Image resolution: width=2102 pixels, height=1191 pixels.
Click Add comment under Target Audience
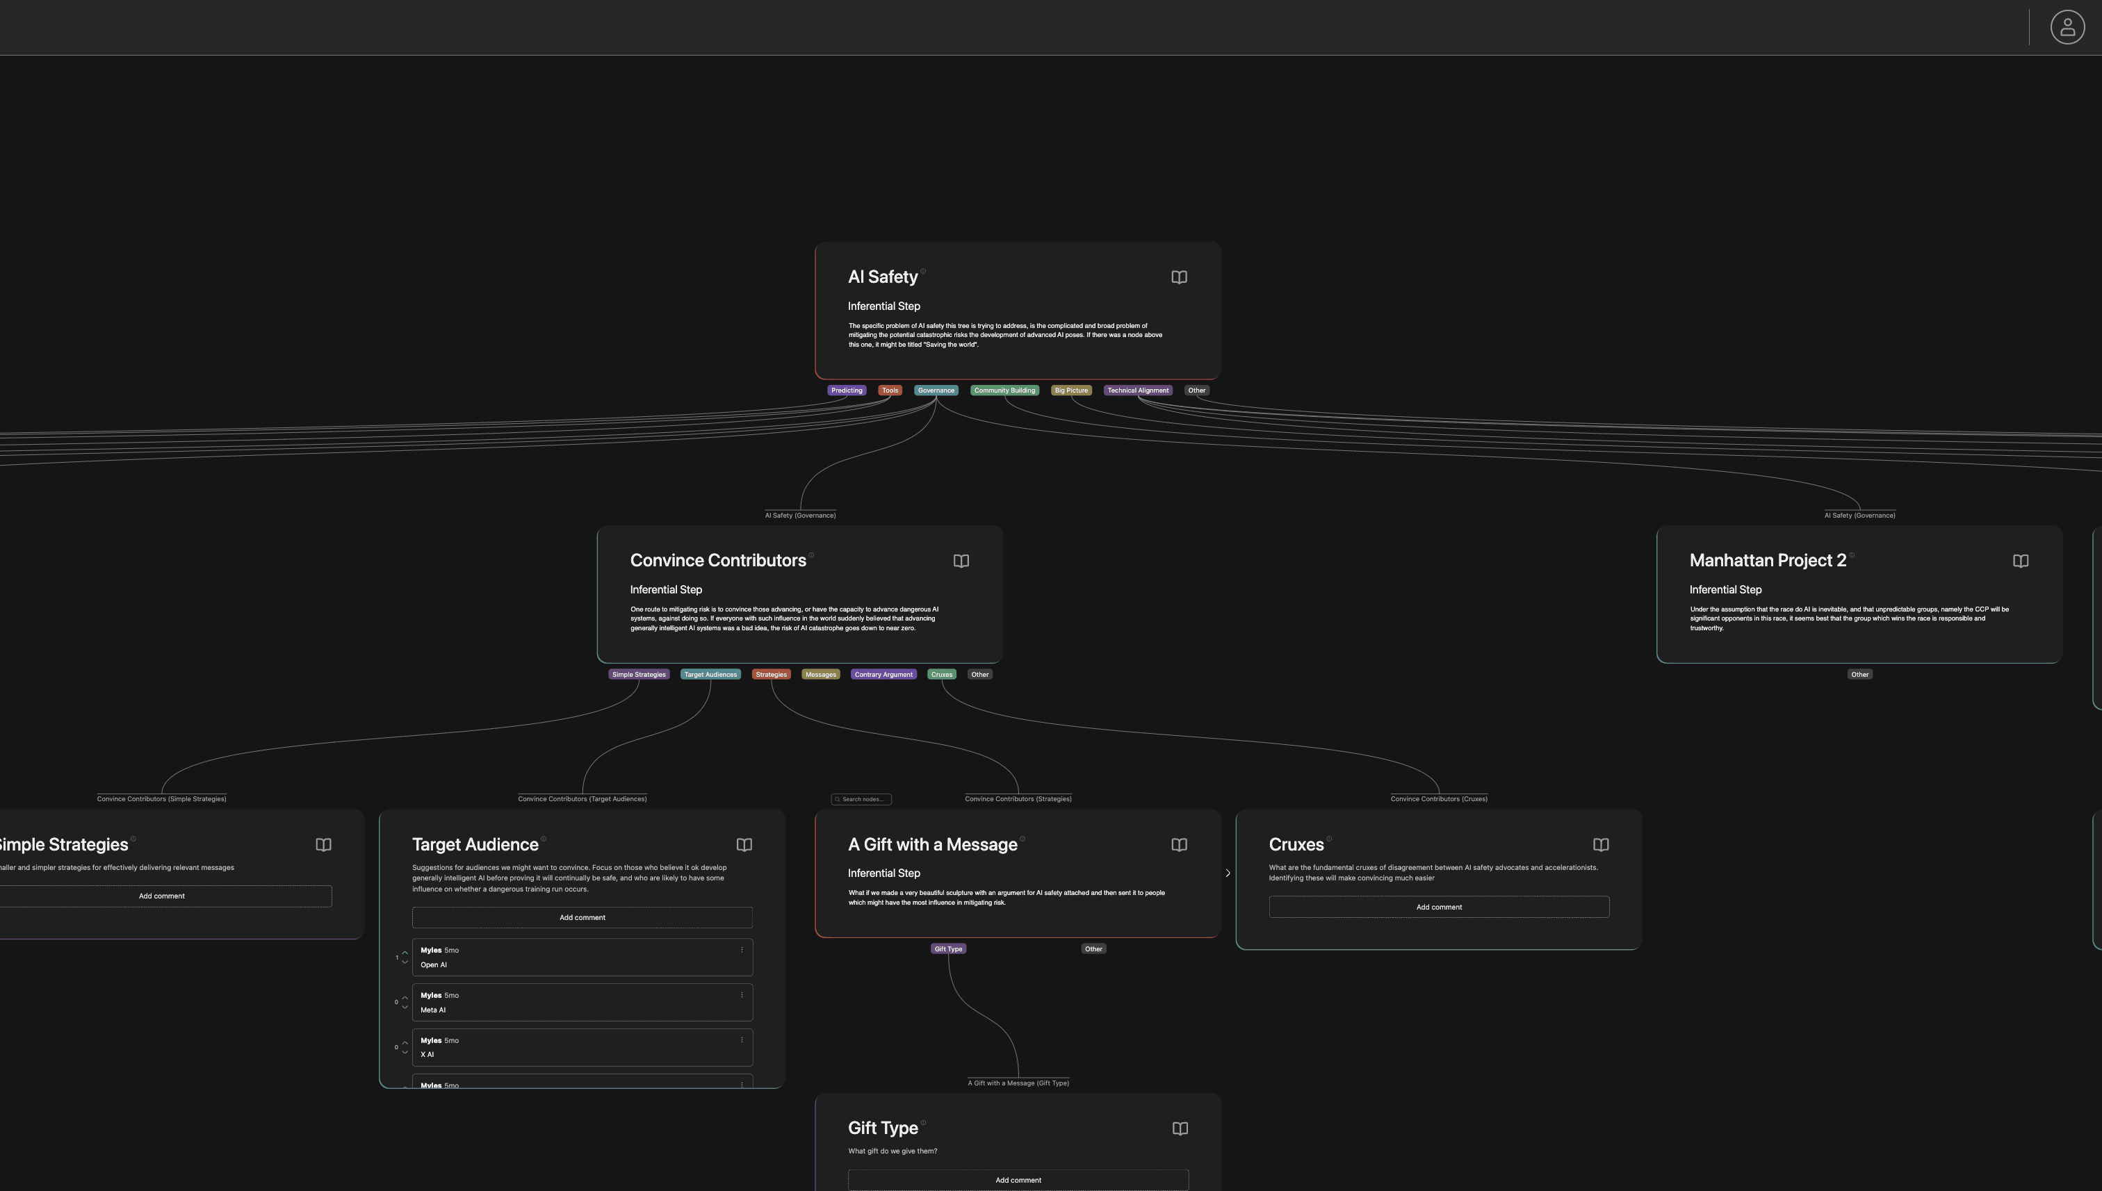(x=582, y=918)
